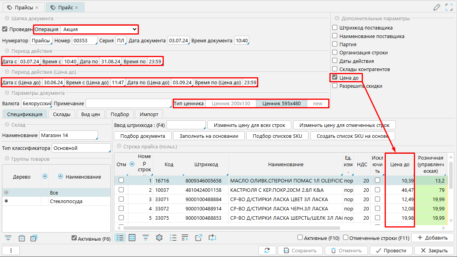Open table settings gear icon
The image size is (457, 257).
[x=159, y=238]
